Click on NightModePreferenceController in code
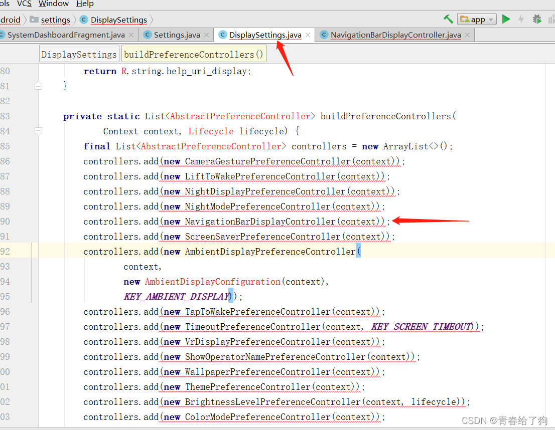 coord(258,206)
